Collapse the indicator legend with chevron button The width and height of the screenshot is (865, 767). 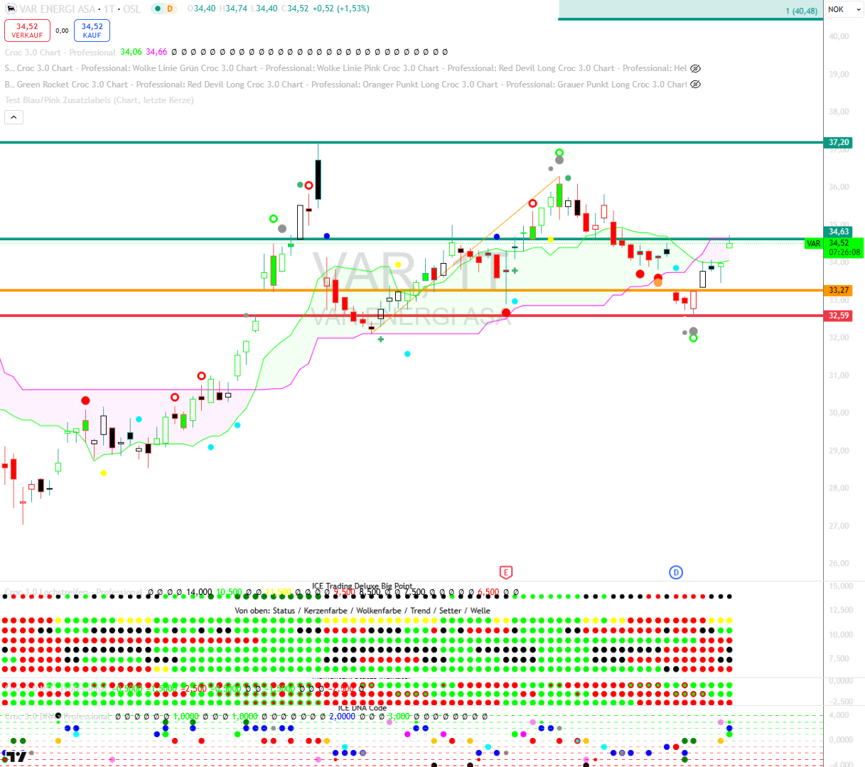click(x=14, y=117)
